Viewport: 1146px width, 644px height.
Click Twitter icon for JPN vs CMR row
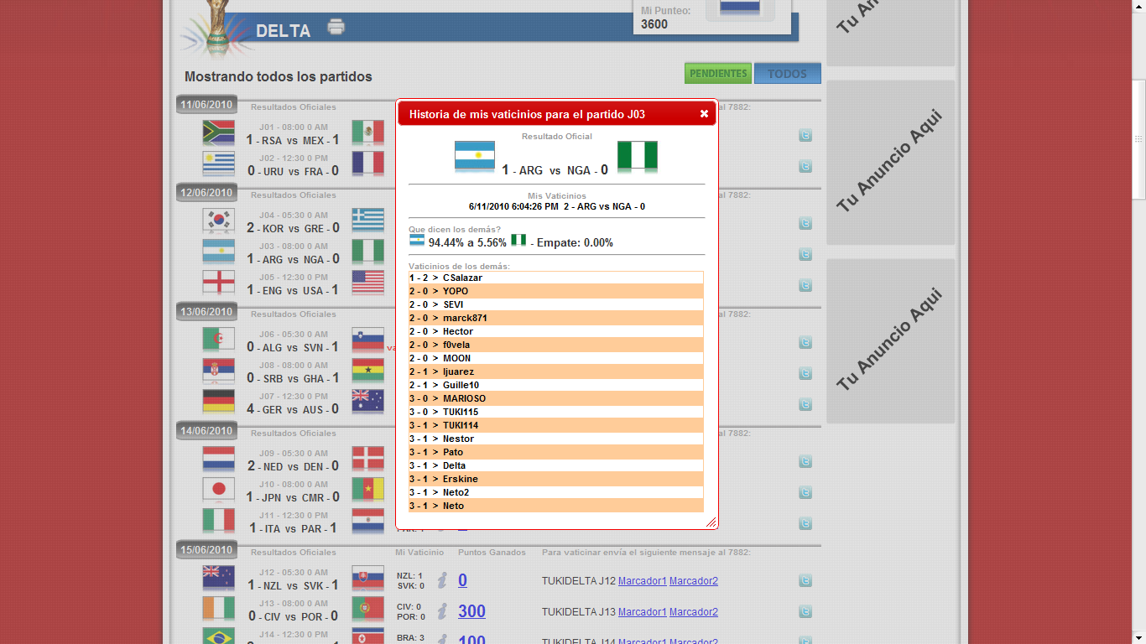pos(805,492)
